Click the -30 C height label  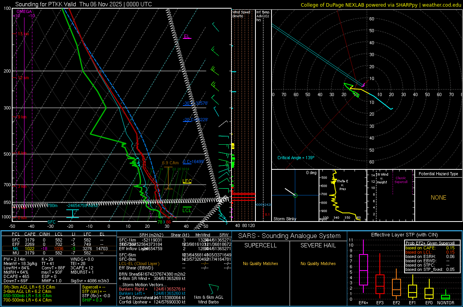click(195, 104)
